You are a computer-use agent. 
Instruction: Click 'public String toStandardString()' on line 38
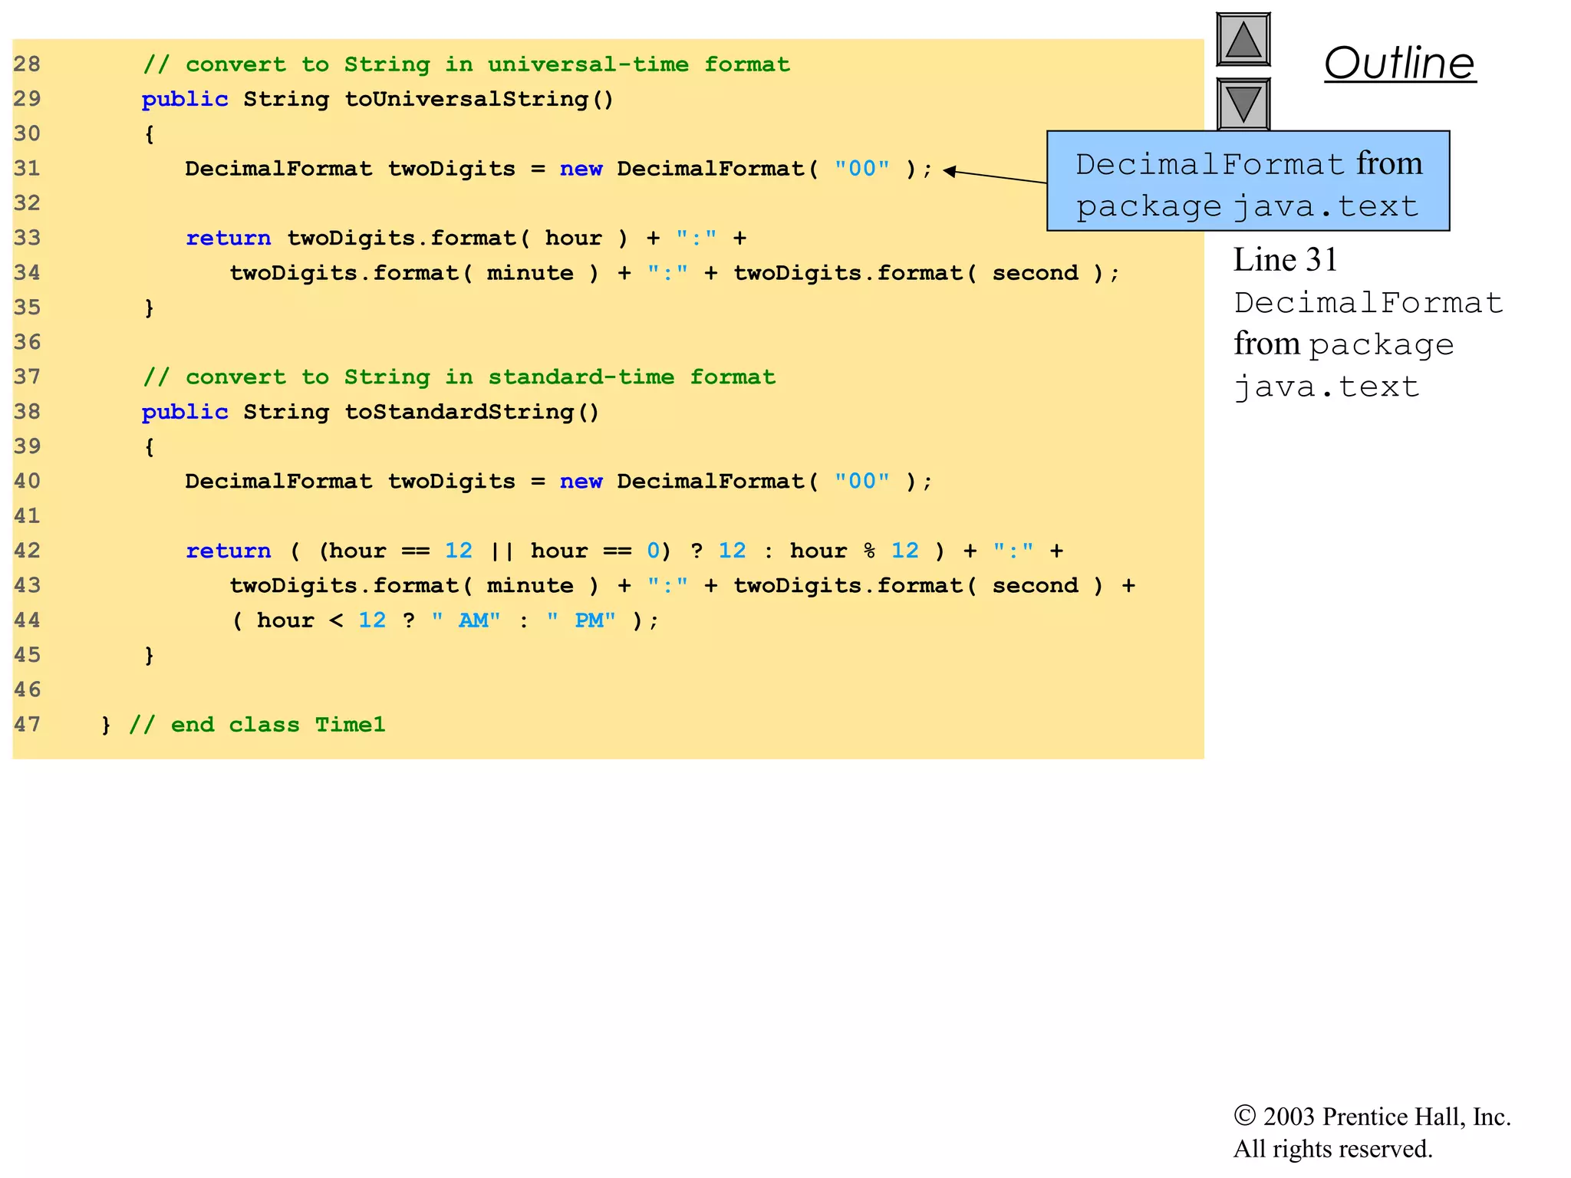[370, 412]
